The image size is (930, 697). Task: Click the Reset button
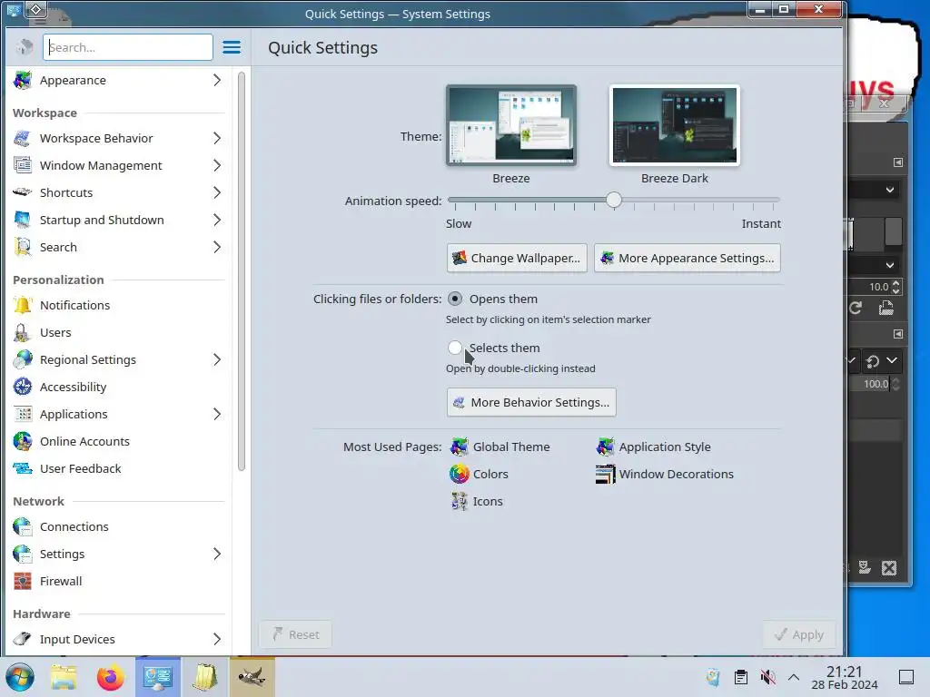pyautogui.click(x=295, y=634)
